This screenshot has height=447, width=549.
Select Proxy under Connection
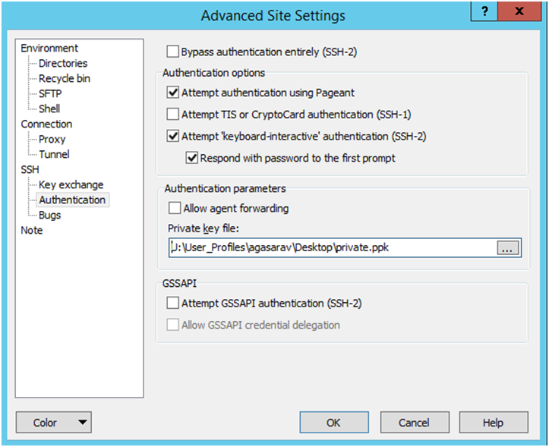click(x=52, y=139)
